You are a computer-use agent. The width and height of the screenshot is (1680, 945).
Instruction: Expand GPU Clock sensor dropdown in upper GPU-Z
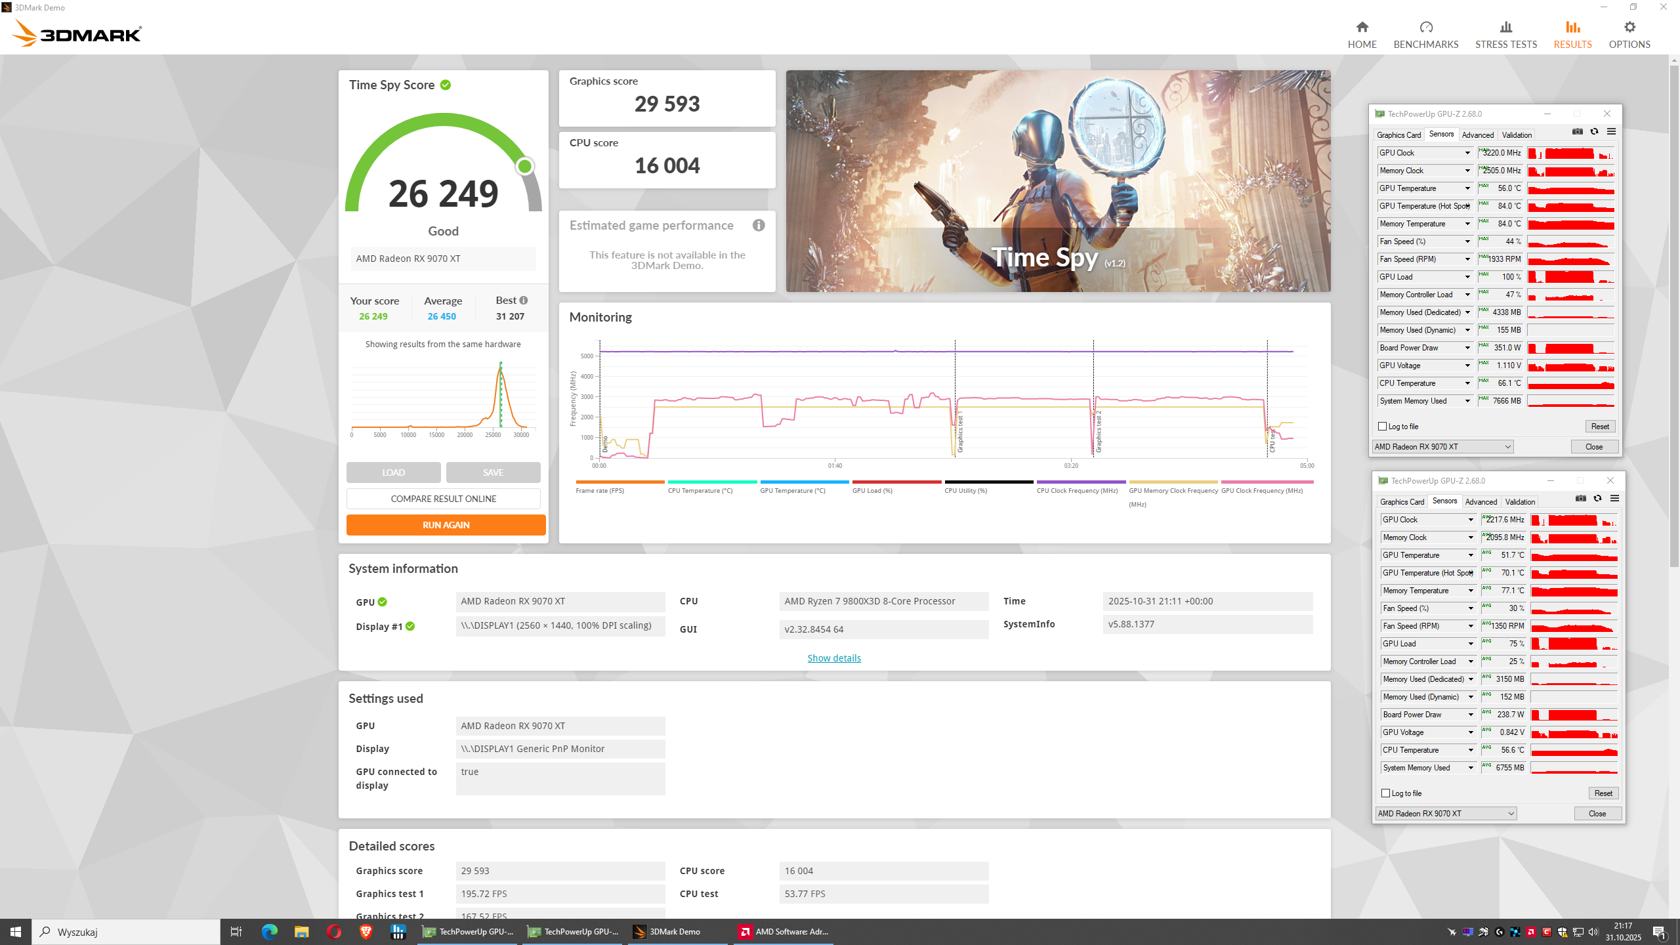[x=1467, y=153]
